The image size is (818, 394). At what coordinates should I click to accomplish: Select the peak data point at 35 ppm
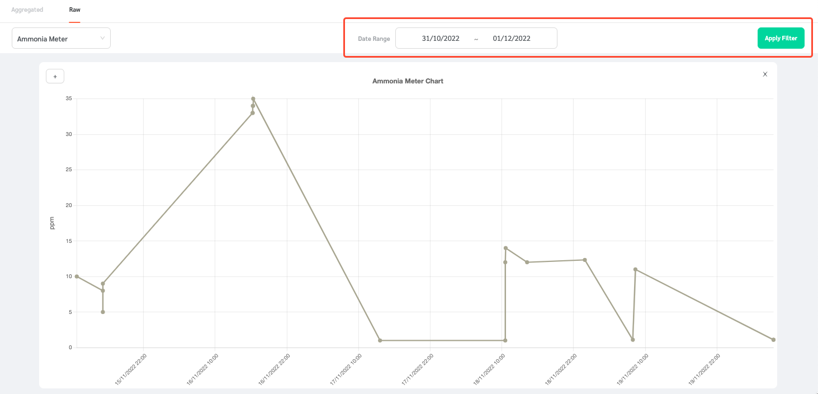[253, 98]
